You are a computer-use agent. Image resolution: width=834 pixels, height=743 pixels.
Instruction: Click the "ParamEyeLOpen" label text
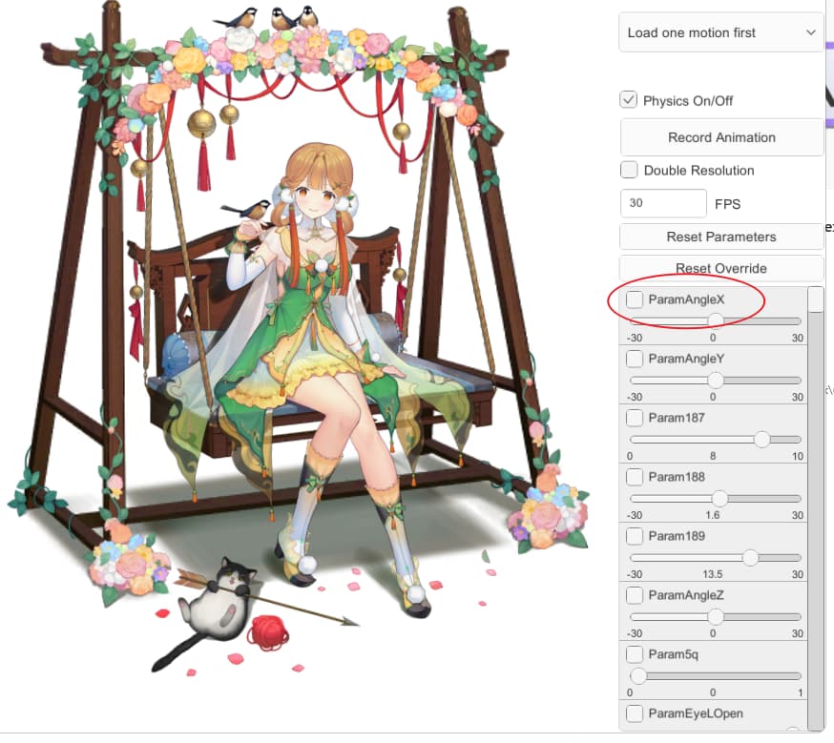click(696, 713)
